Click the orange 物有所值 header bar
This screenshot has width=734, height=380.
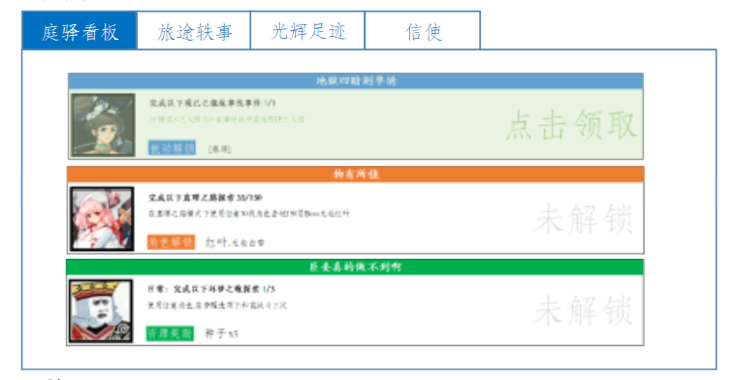[356, 174]
